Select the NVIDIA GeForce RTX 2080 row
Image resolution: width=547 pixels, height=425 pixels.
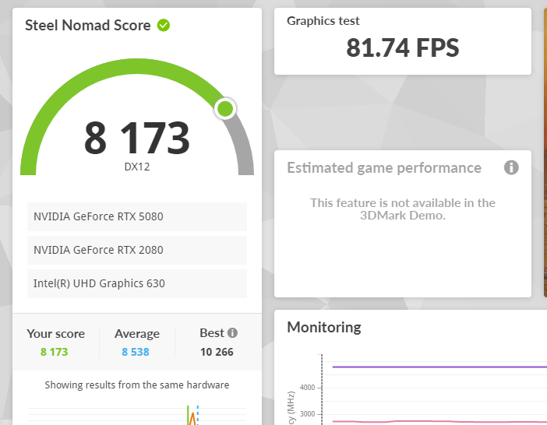point(137,250)
